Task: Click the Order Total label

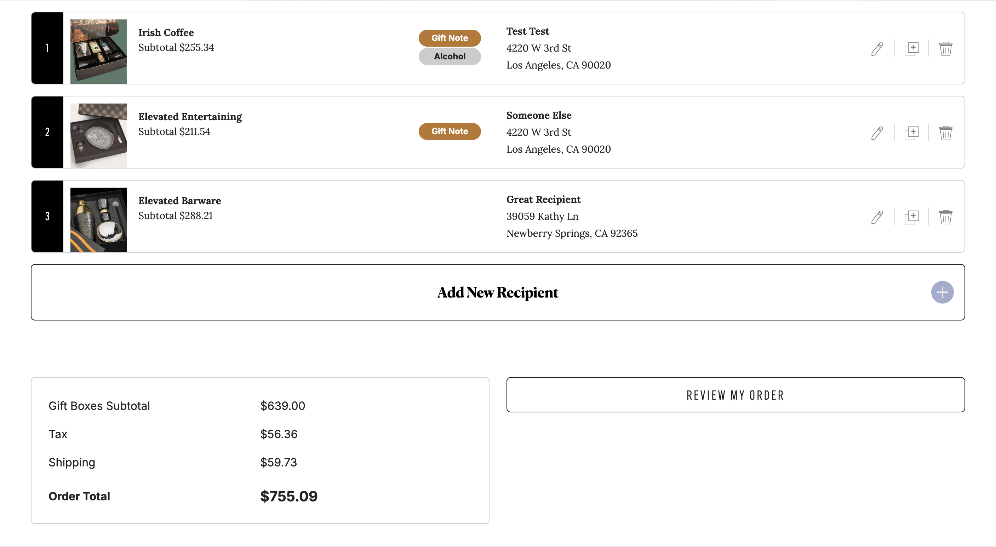Action: pyautogui.click(x=79, y=496)
